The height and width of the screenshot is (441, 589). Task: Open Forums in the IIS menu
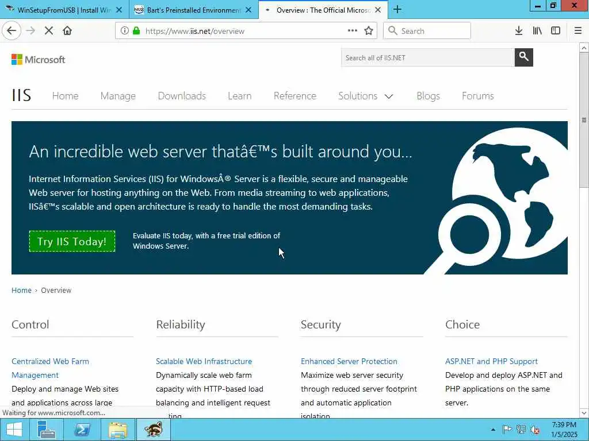coord(478,96)
